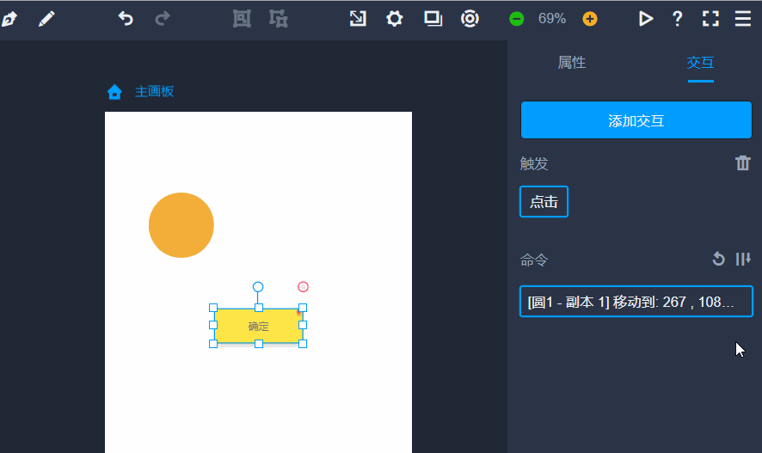Zoom out with the green minus button
This screenshot has width=762, height=453.
pos(516,19)
